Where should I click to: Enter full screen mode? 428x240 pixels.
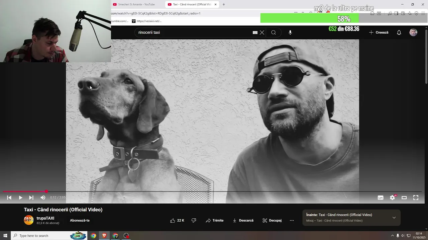coord(416,198)
